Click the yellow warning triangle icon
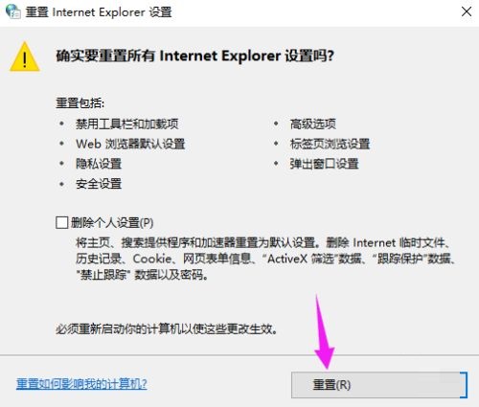 [25, 57]
